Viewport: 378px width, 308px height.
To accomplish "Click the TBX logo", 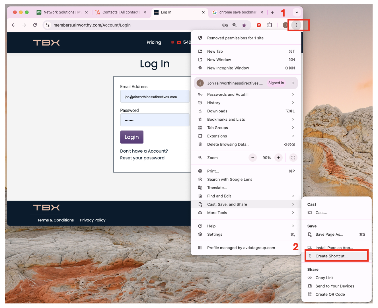I will (x=46, y=42).
